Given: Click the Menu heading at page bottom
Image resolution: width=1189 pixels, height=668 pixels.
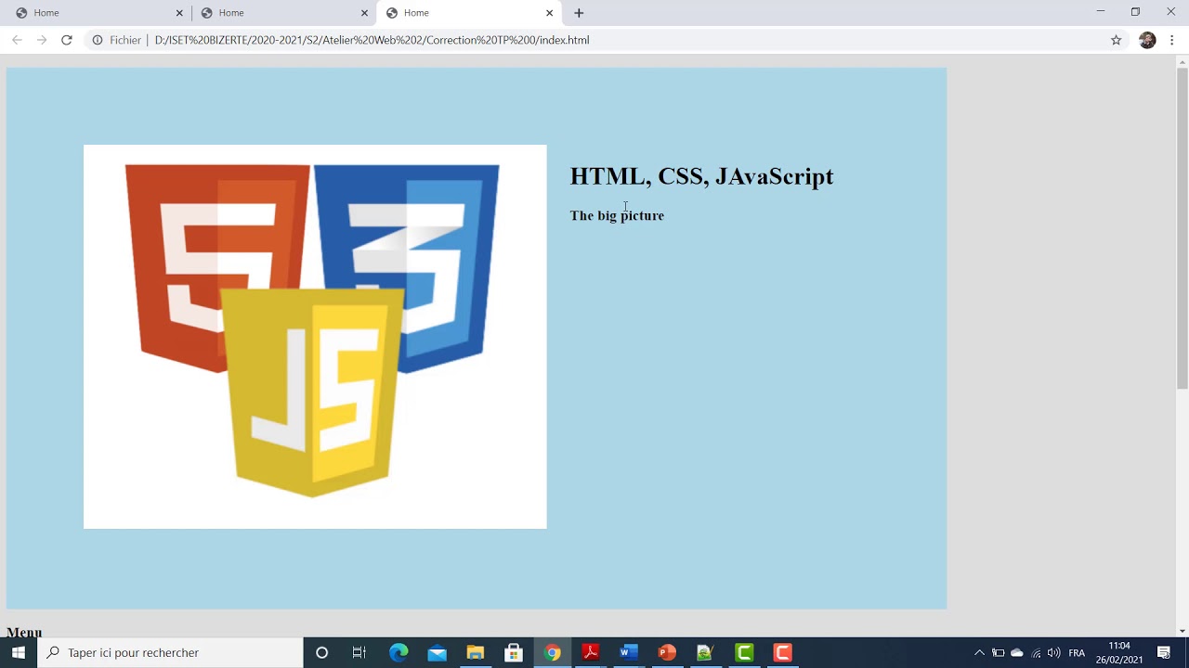Looking at the screenshot, I should point(24,632).
